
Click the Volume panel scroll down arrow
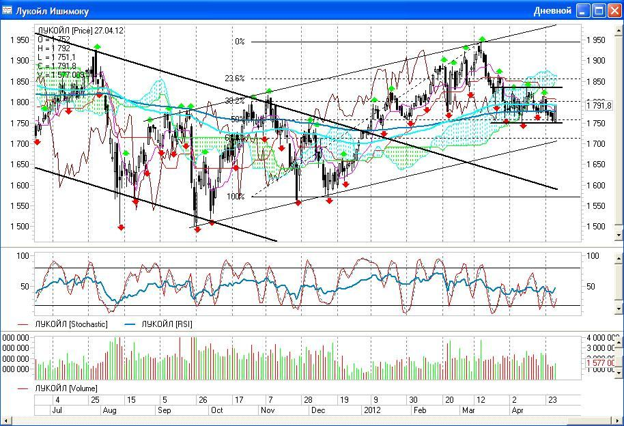pos(619,373)
